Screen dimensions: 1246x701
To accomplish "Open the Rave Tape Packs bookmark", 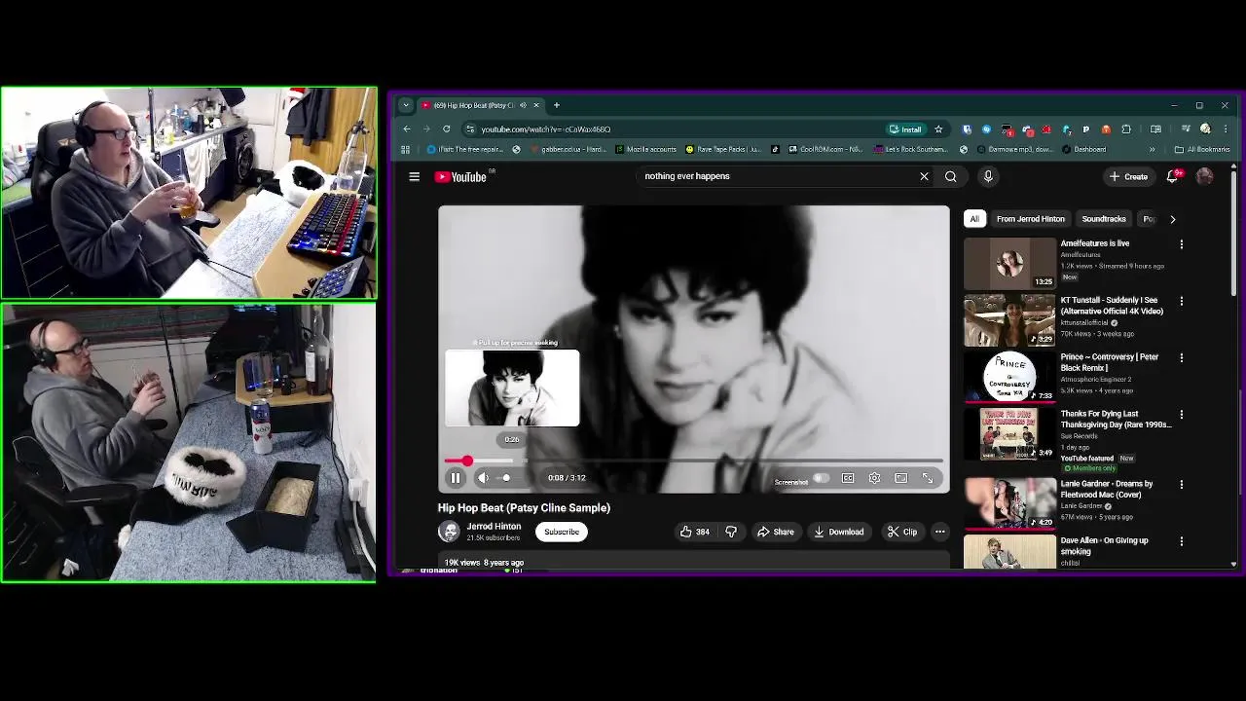I will click(x=723, y=149).
